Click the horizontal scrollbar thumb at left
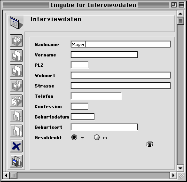 [x=14, y=175]
